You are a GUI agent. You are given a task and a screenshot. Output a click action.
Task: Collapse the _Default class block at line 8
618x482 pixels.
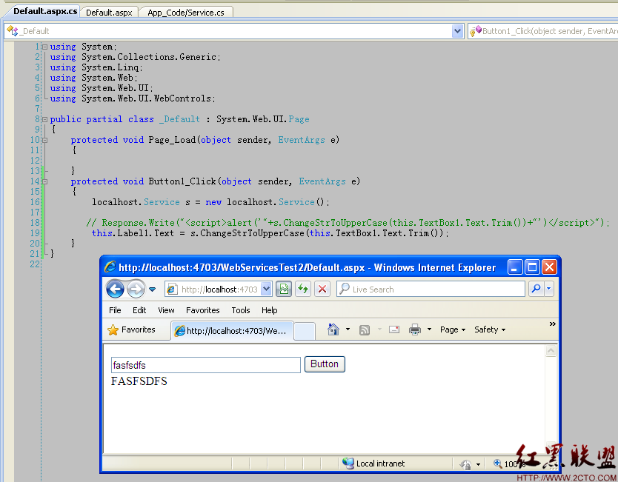coord(45,119)
